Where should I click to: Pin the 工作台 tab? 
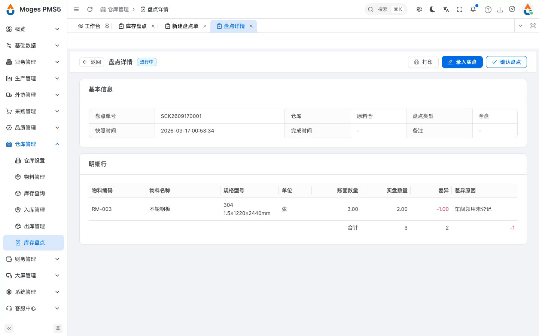pos(107,26)
